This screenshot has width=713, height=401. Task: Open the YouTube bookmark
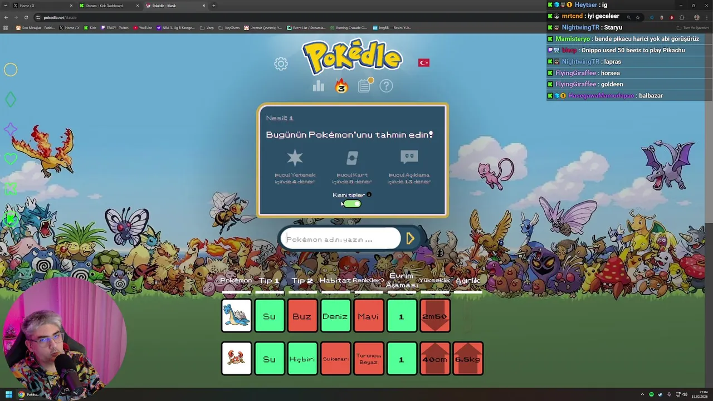[143, 28]
